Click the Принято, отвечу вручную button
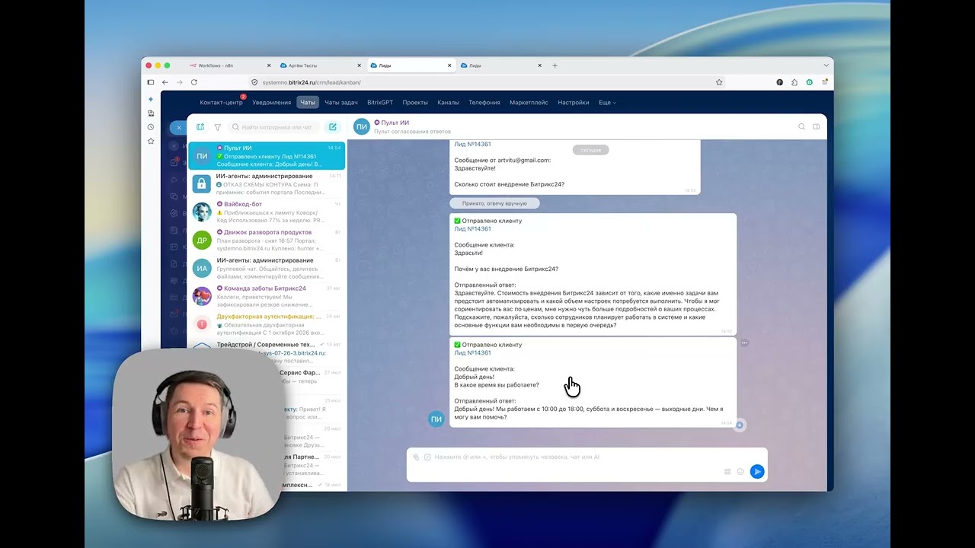975x548 pixels. click(494, 203)
